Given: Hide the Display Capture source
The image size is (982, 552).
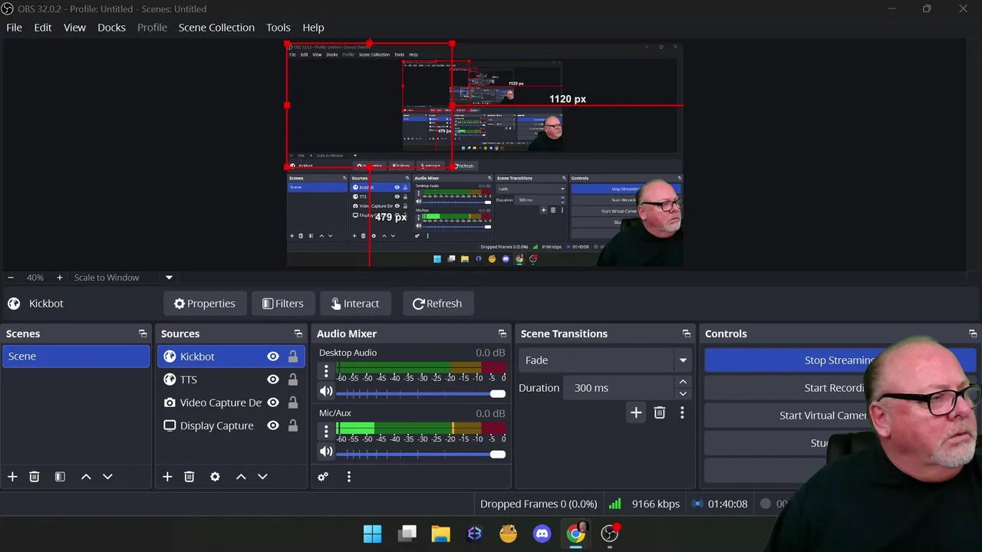Looking at the screenshot, I should click(x=272, y=426).
